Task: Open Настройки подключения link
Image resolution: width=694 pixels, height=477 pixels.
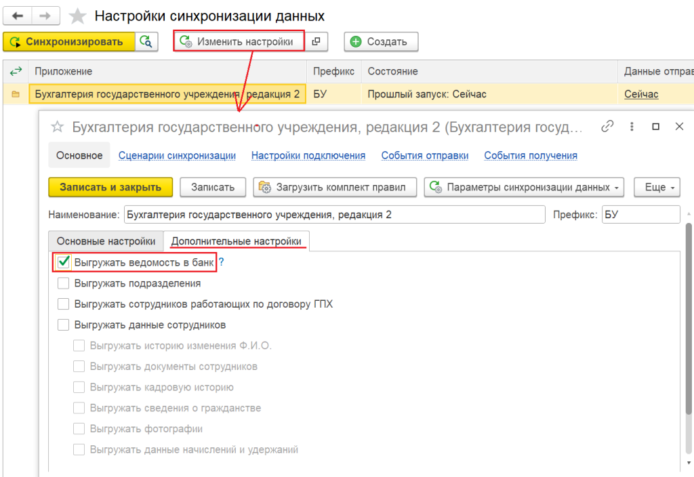Action: 308,155
